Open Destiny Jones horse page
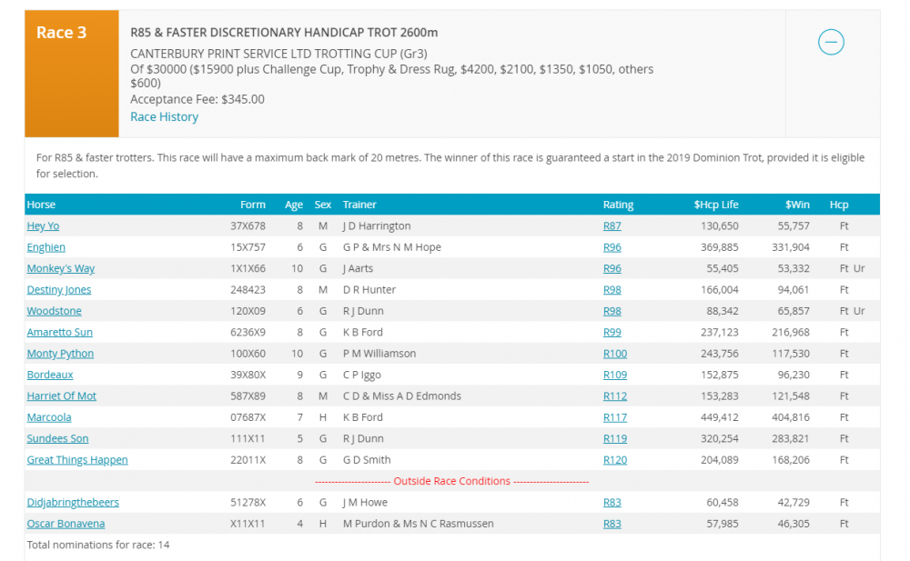Screen dimensions: 910x561 [x=59, y=290]
